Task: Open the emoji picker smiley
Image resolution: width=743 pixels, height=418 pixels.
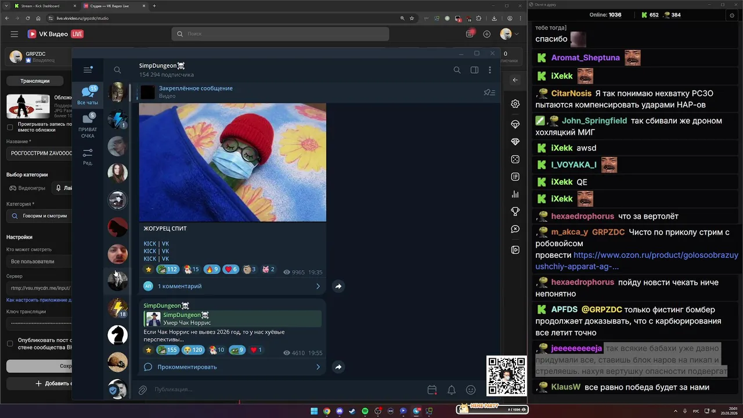Action: [471, 390]
